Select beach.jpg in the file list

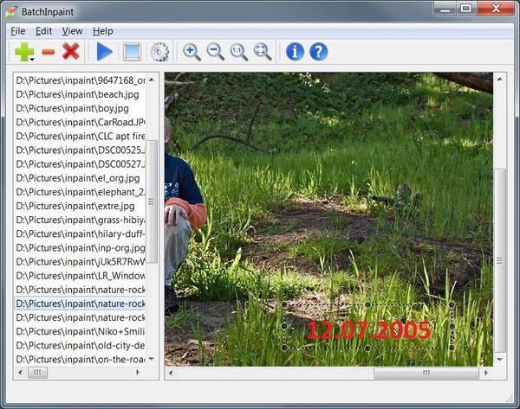(x=80, y=94)
